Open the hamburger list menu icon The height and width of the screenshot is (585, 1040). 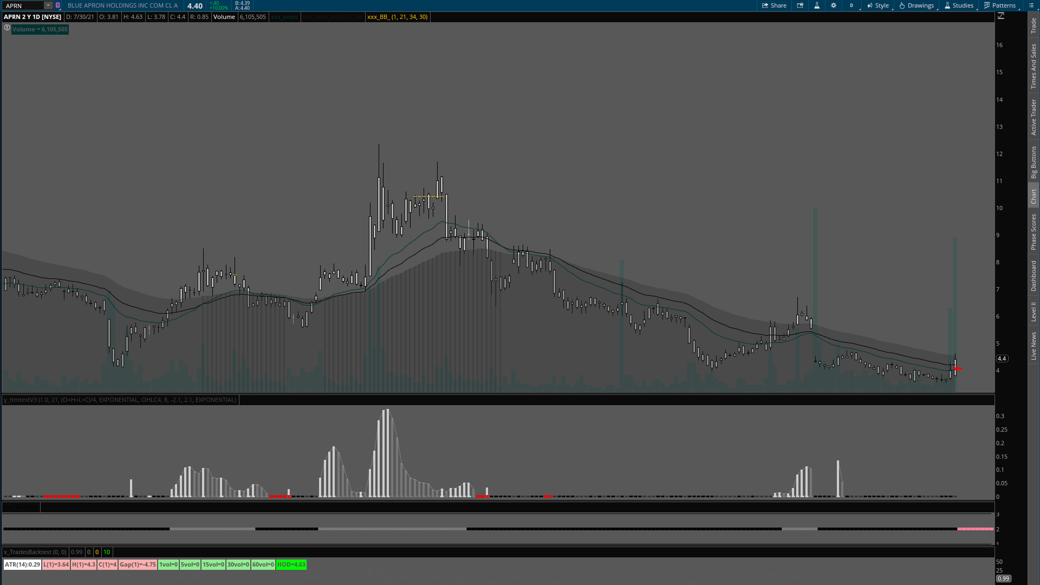pos(1031,5)
